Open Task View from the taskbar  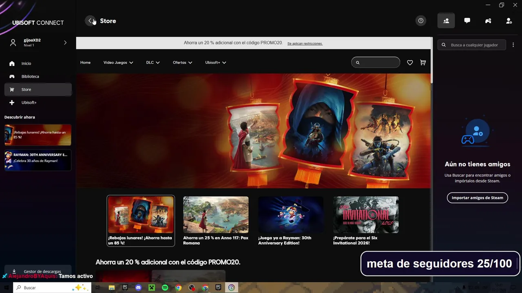pyautogui.click(x=98, y=288)
